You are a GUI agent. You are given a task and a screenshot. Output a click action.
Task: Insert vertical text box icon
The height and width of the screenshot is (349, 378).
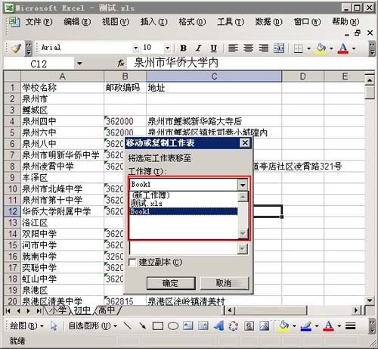coord(203,326)
